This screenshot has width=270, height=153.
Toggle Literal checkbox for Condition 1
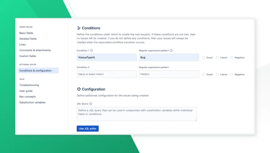click(217, 58)
